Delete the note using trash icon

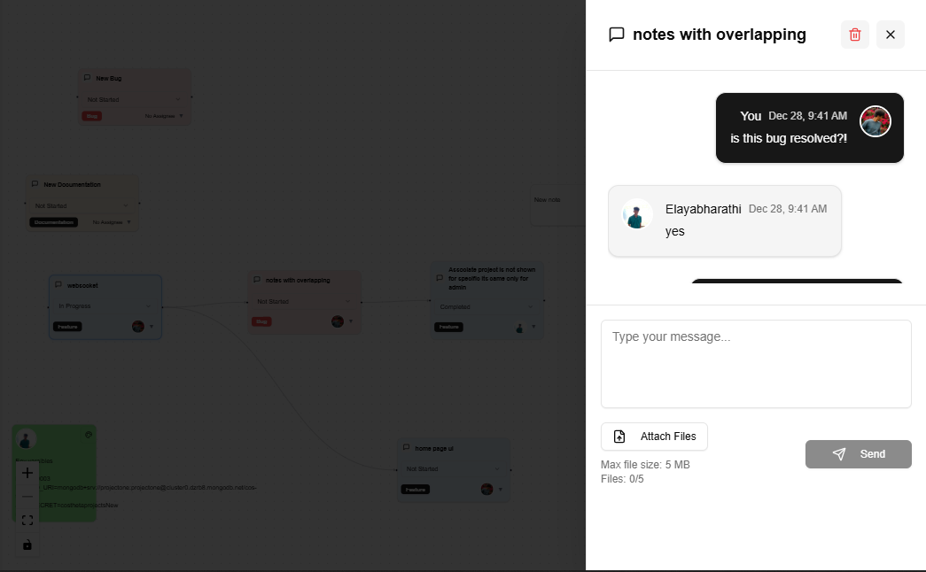click(x=854, y=35)
